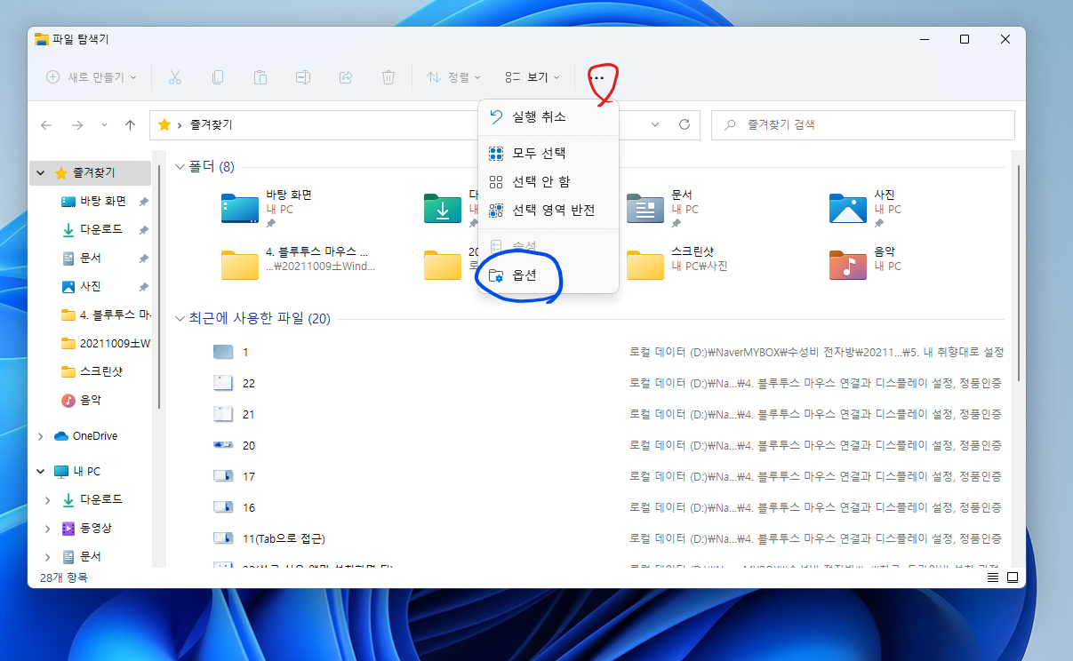Collapse 최근에 사용한 파일 group

tap(180, 318)
